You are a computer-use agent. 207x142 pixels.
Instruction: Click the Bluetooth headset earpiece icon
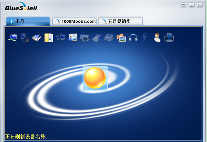point(145,38)
